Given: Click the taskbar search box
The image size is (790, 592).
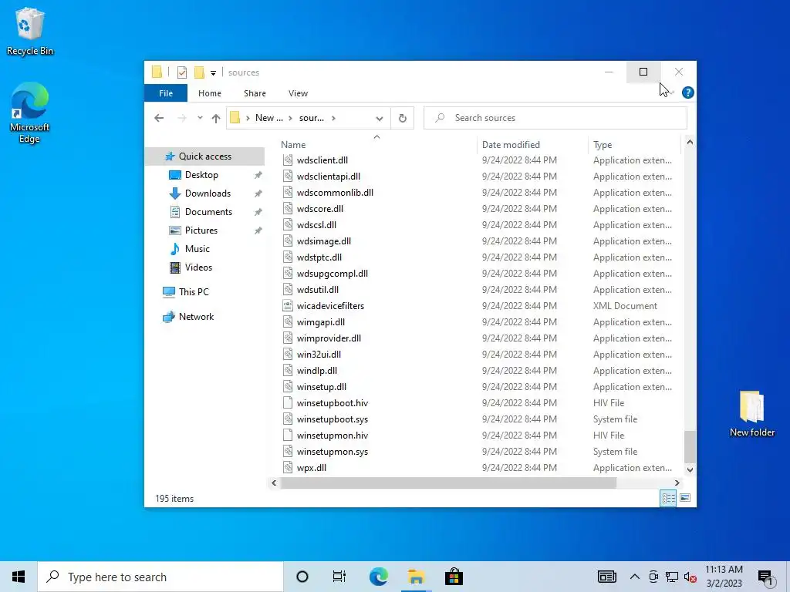Looking at the screenshot, I should coord(160,577).
